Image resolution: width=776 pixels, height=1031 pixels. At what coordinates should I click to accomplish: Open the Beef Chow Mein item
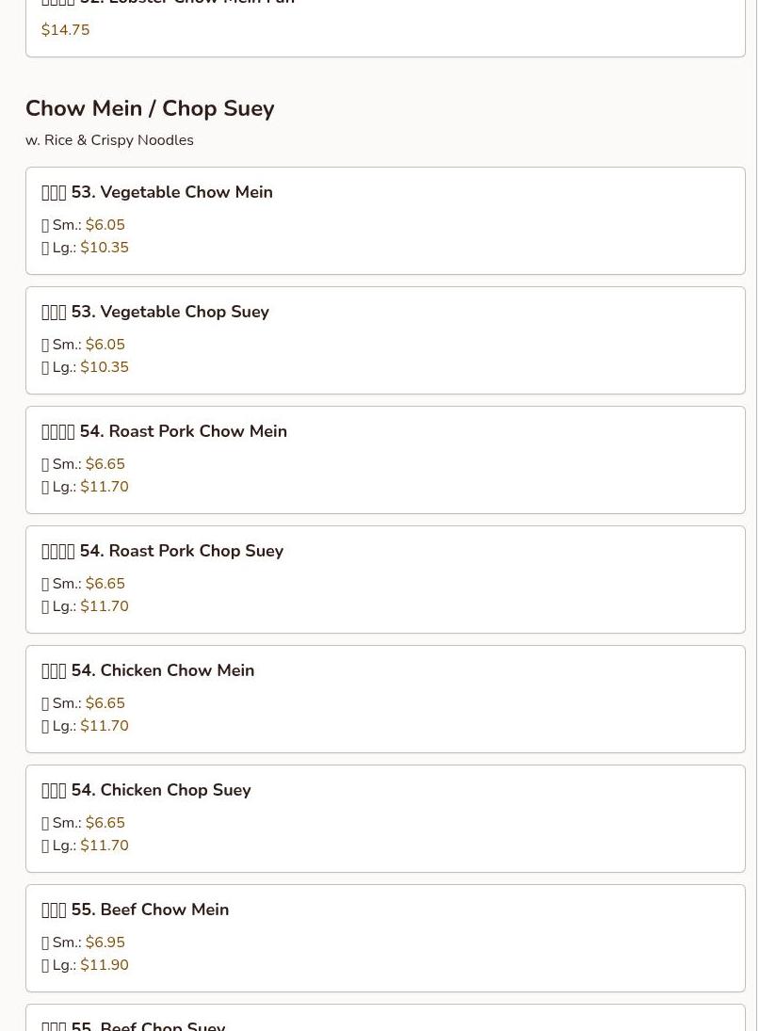point(385,939)
